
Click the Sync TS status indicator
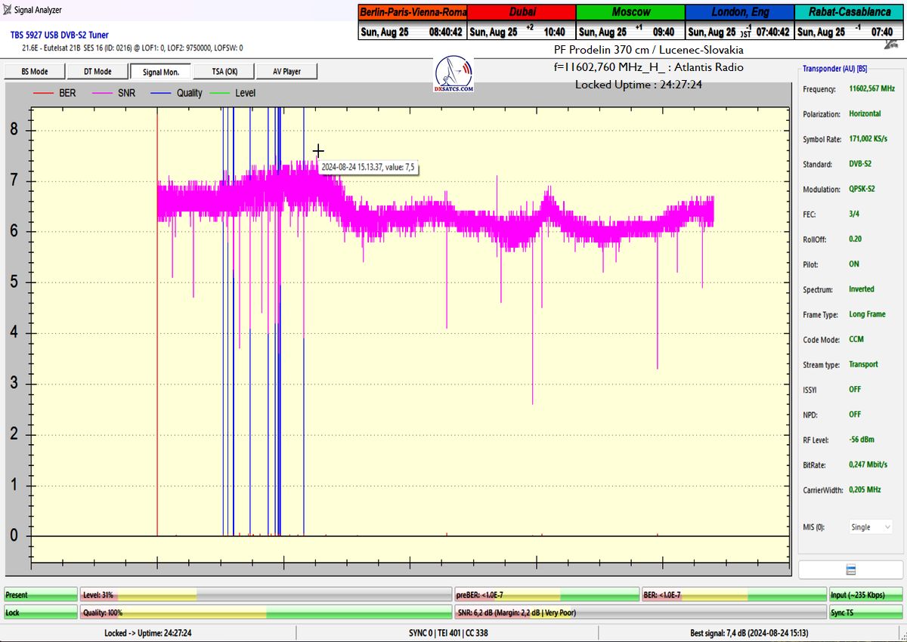coord(865,613)
